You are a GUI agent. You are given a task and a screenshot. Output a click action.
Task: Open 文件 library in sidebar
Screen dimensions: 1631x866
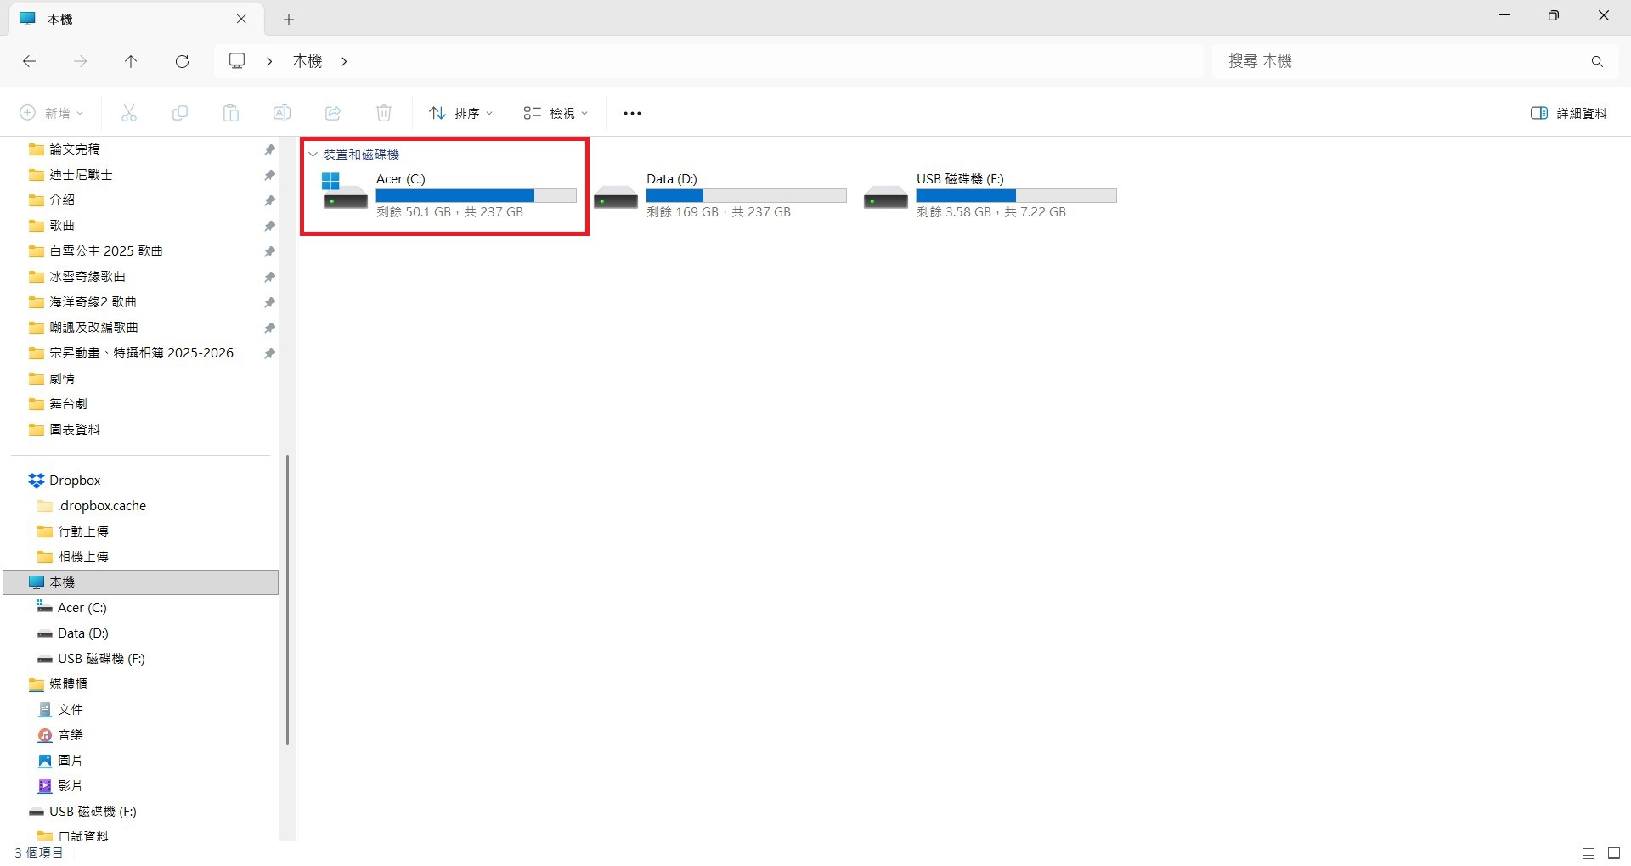point(71,710)
